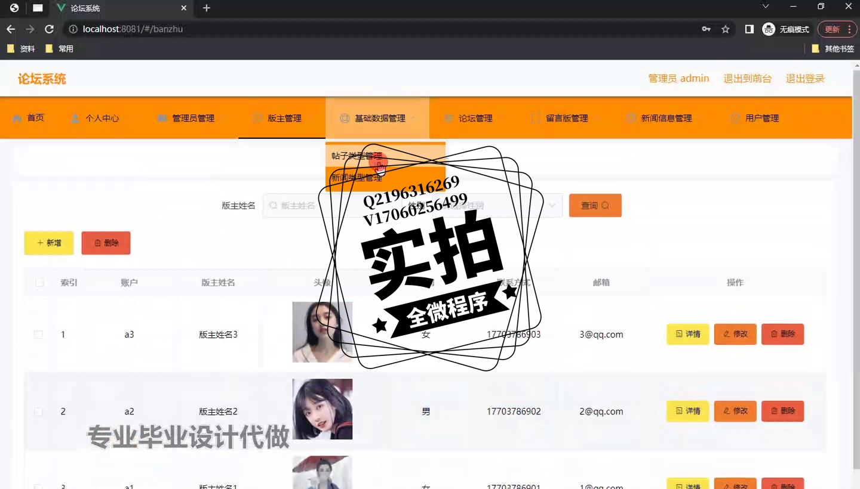Click 详情 for row a3
Image resolution: width=860 pixels, height=489 pixels.
(x=688, y=334)
